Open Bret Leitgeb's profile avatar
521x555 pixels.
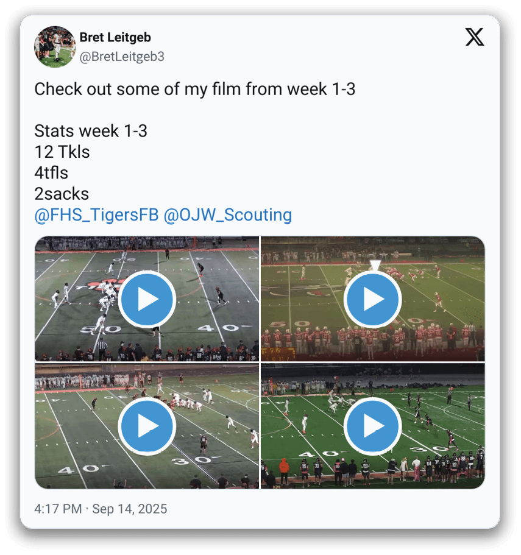55,47
